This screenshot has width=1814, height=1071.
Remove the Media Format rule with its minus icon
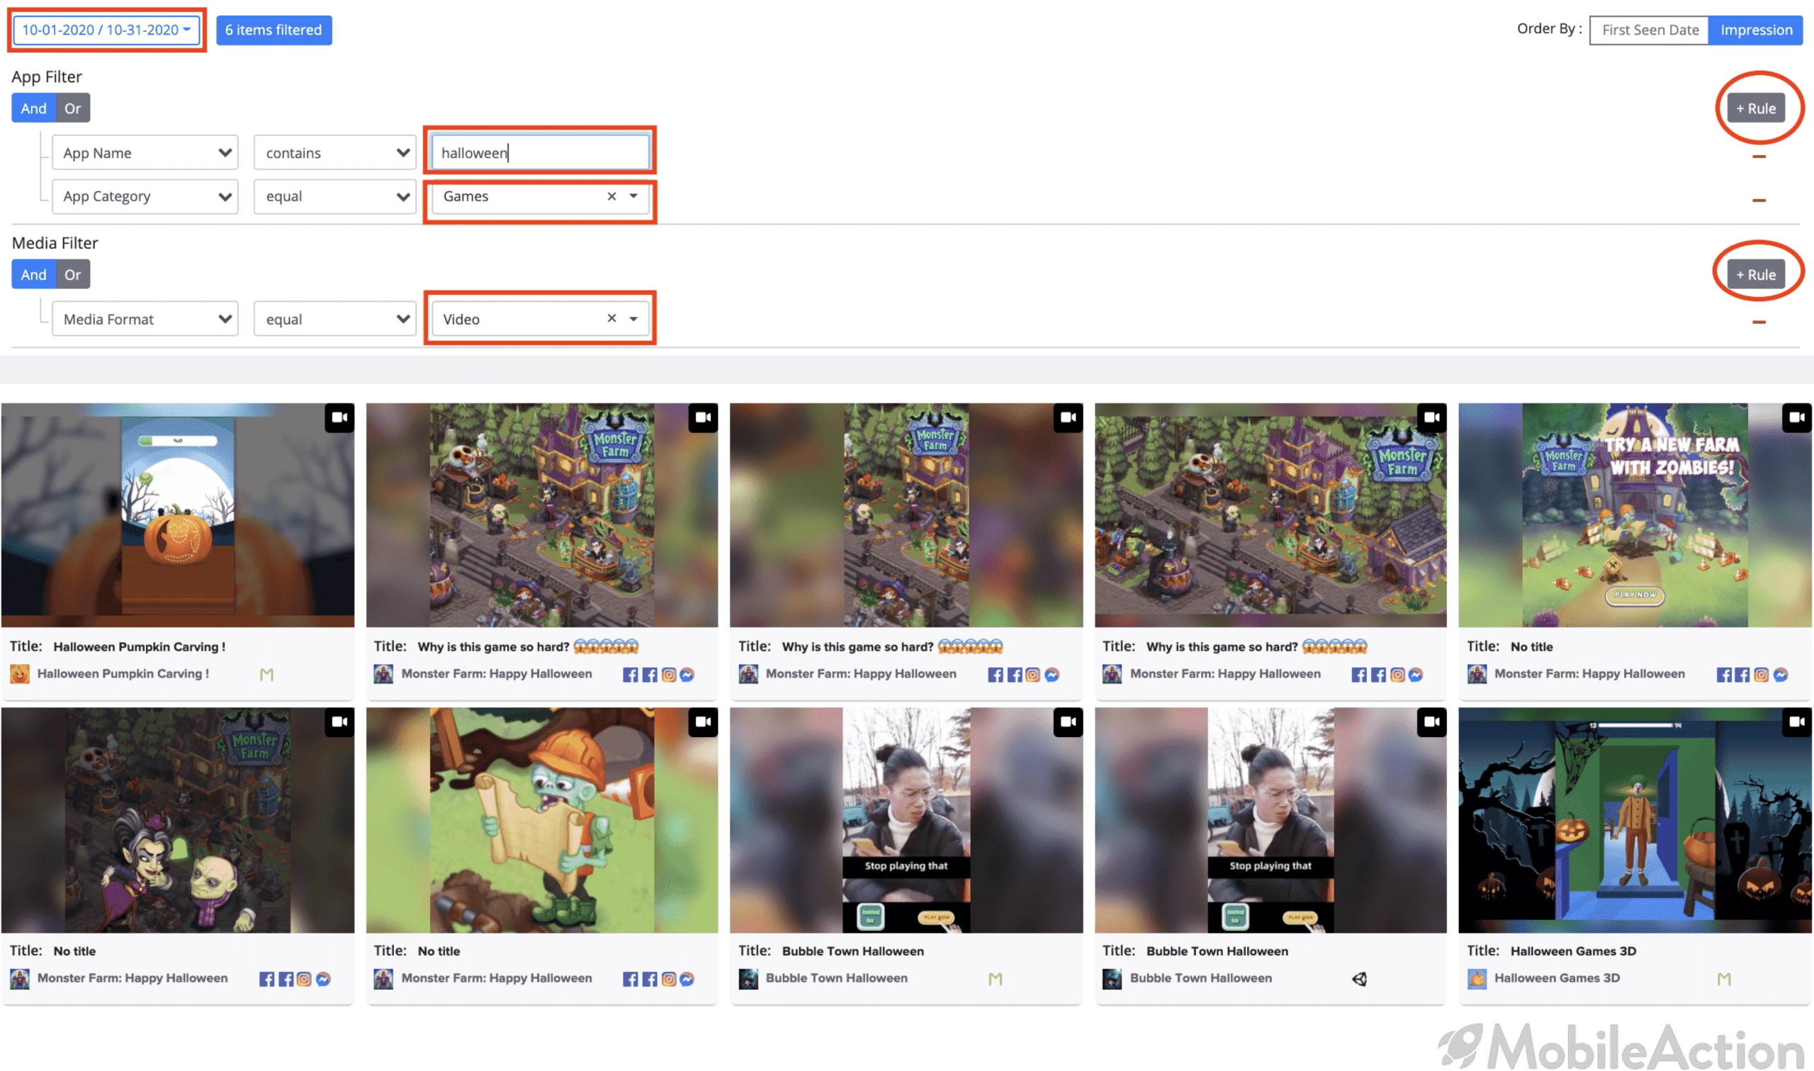1758,322
